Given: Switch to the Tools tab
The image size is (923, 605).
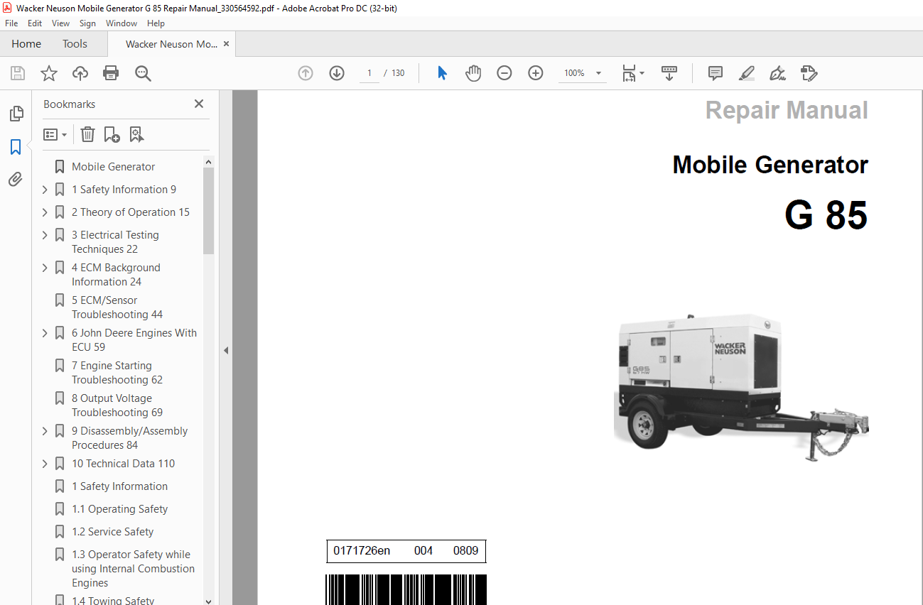Looking at the screenshot, I should click(75, 44).
